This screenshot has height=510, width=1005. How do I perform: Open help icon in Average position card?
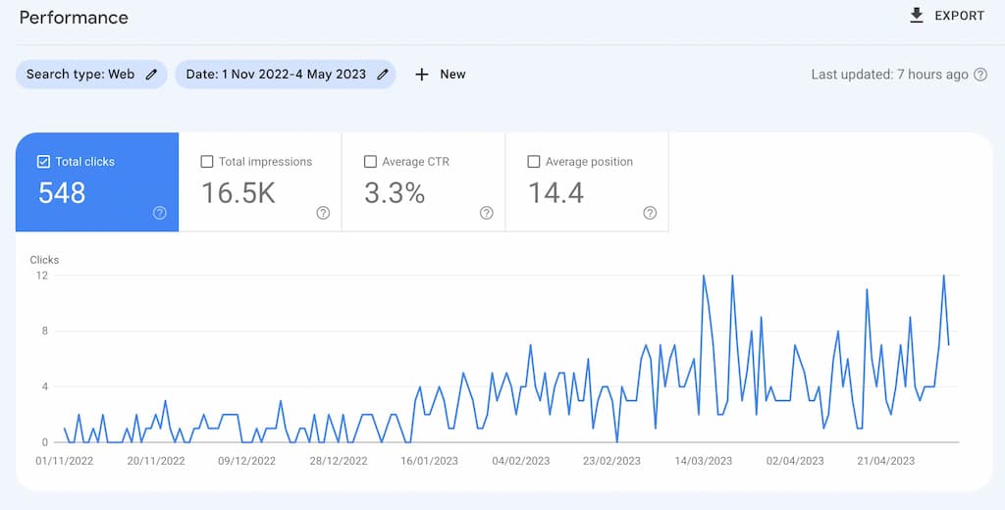pos(649,213)
